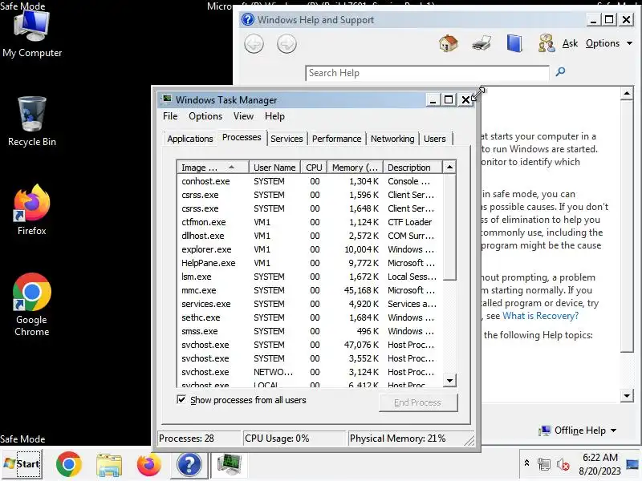
Task: Open the Start menu
Action: coord(22,464)
